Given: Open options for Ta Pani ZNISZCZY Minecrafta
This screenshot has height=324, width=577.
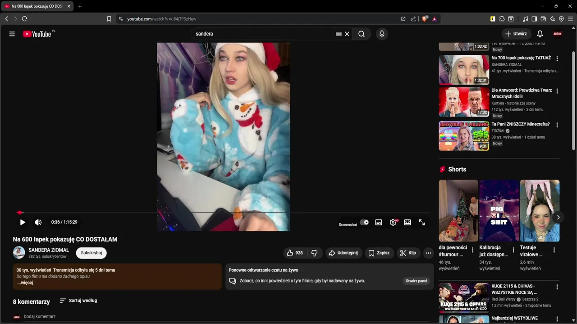Looking at the screenshot, I should tap(557, 125).
